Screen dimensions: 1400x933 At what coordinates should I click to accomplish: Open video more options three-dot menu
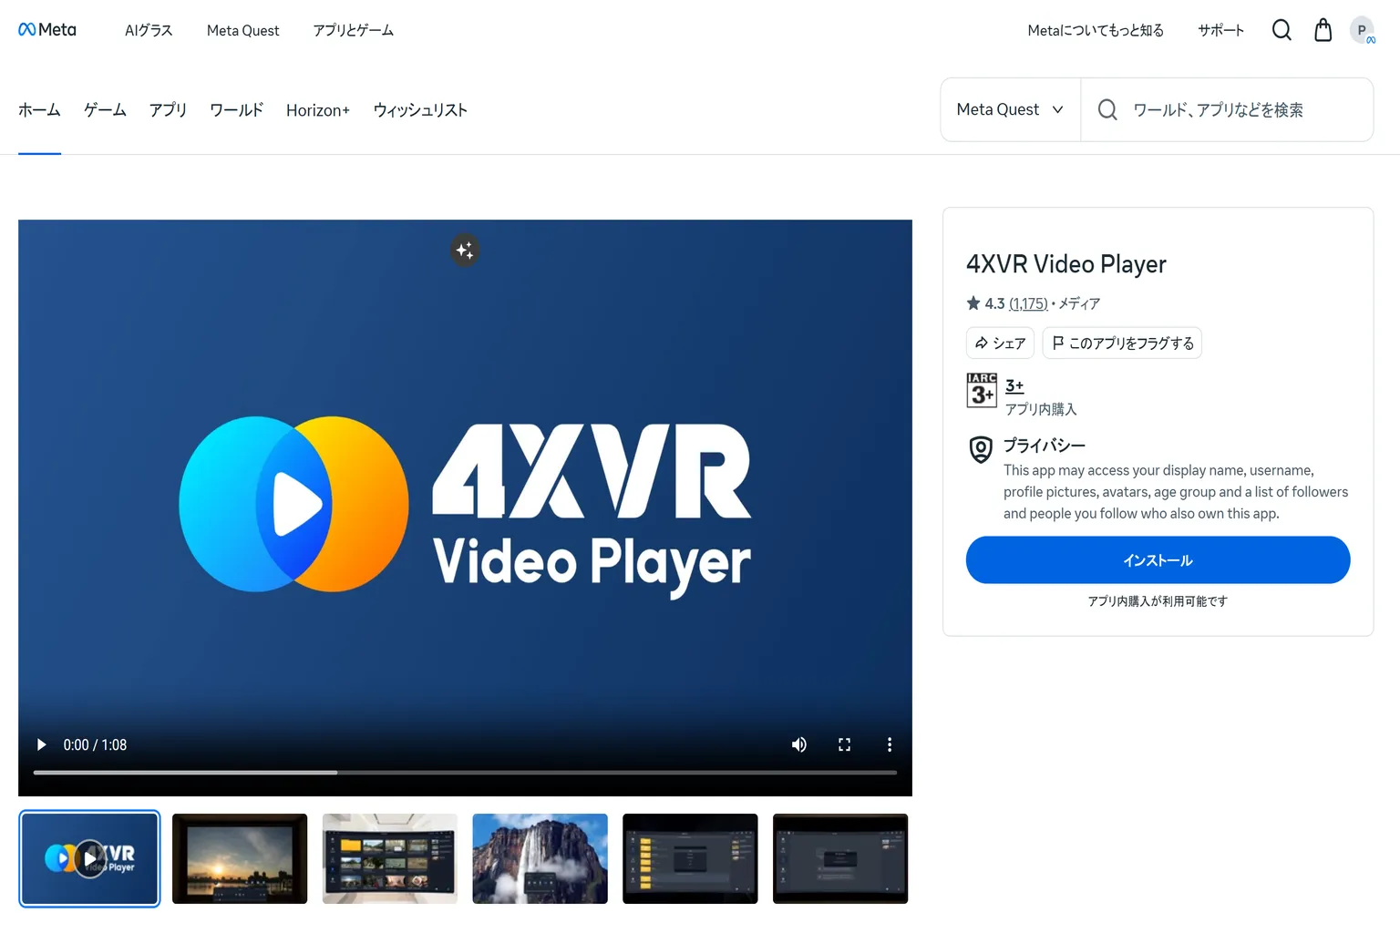coord(890,744)
